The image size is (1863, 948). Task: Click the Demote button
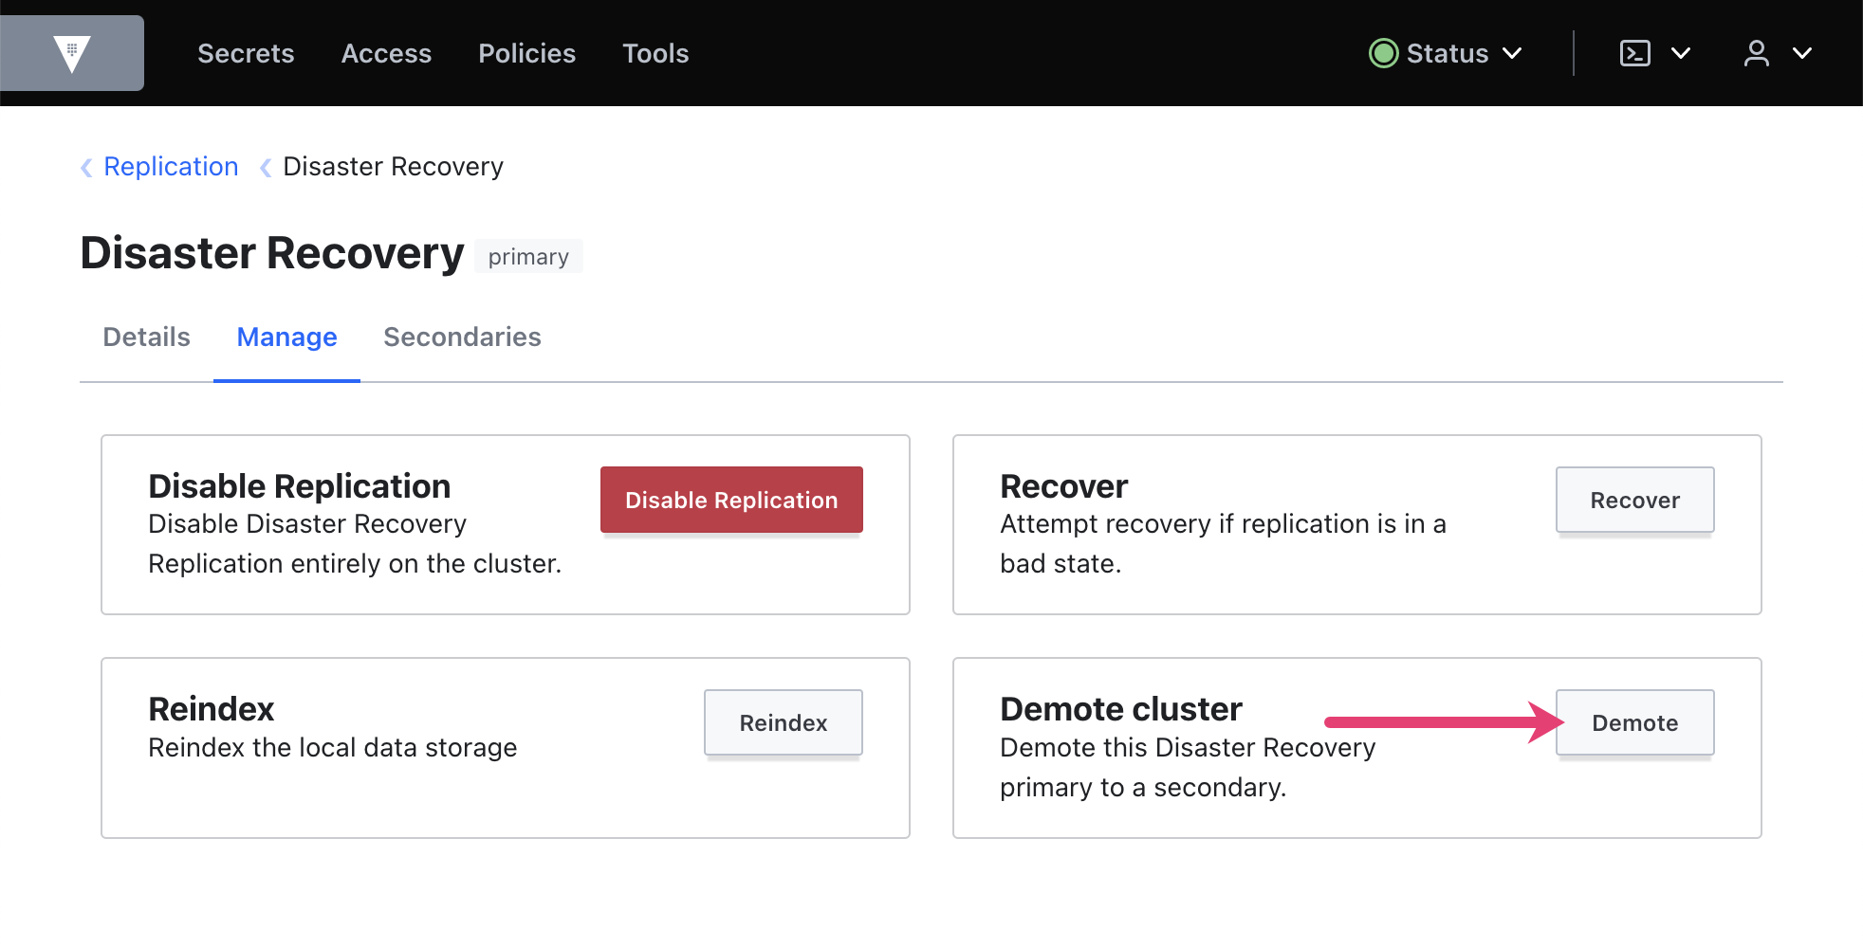pyautogui.click(x=1633, y=723)
